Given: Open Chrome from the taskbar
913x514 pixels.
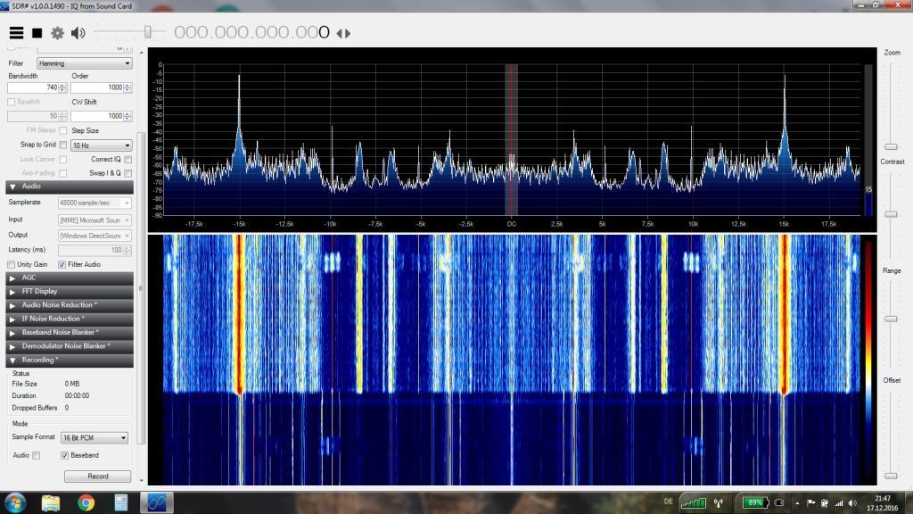Looking at the screenshot, I should coord(86,502).
